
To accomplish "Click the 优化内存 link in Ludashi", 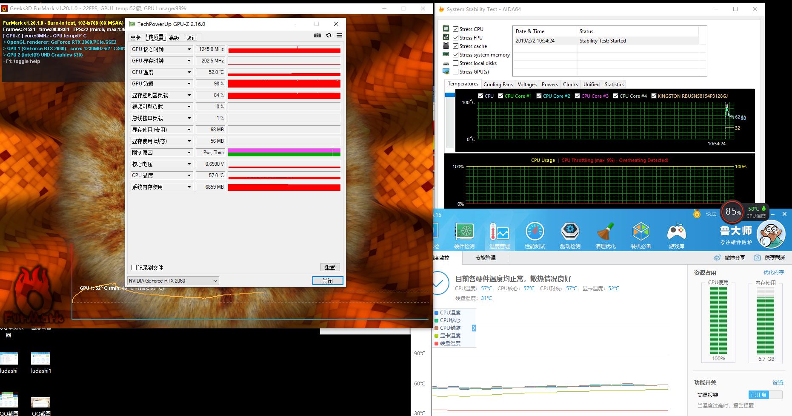I will [x=774, y=272].
